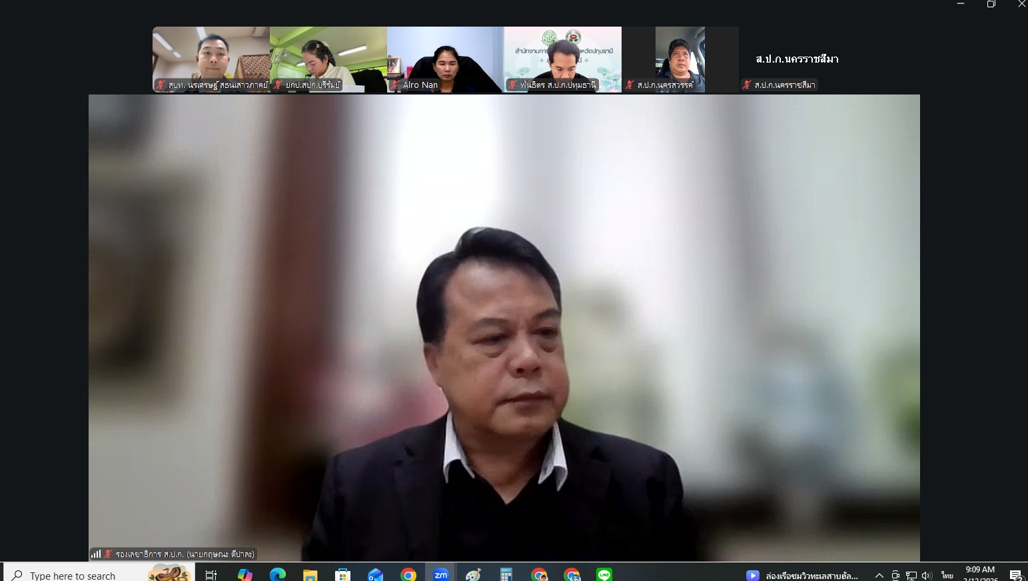Unmute the ส.ป.ก.นครราชสีมา participant

pyautogui.click(x=747, y=85)
